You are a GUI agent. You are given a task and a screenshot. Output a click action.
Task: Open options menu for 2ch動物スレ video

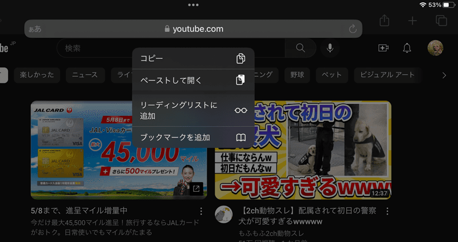click(x=388, y=211)
